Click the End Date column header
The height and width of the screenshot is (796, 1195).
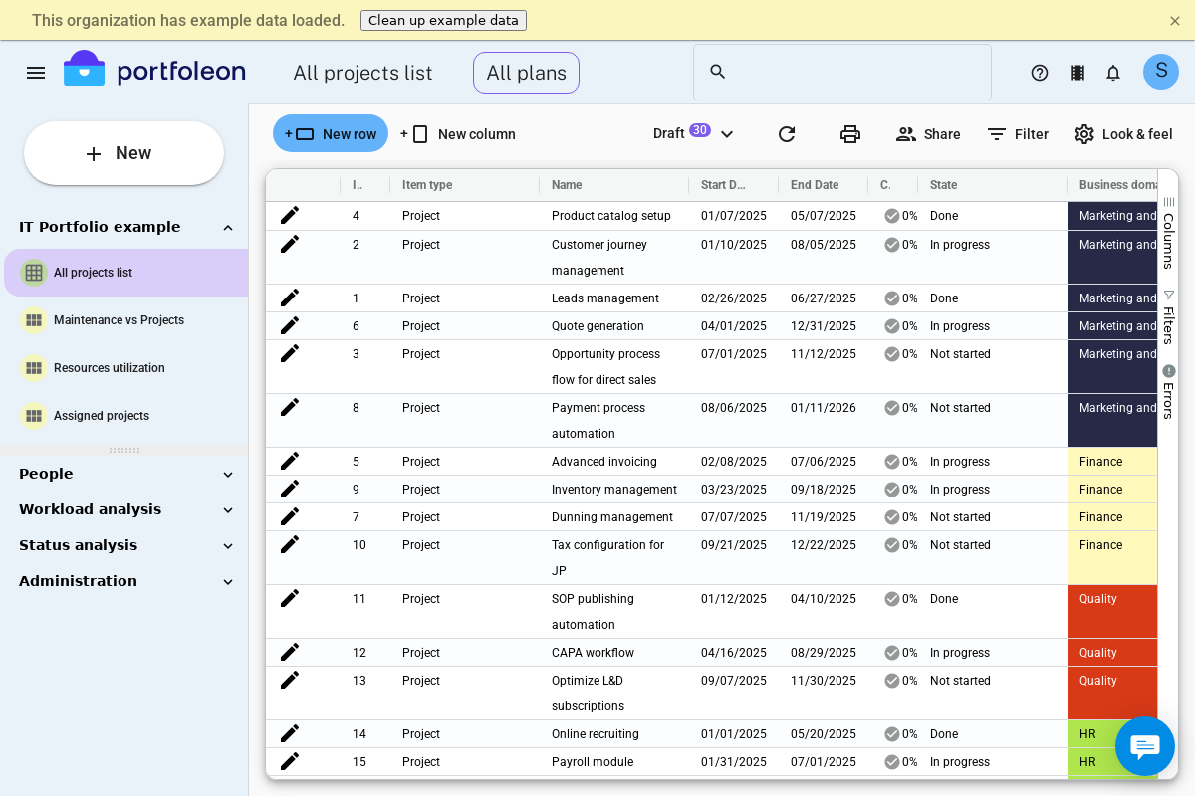click(823, 185)
